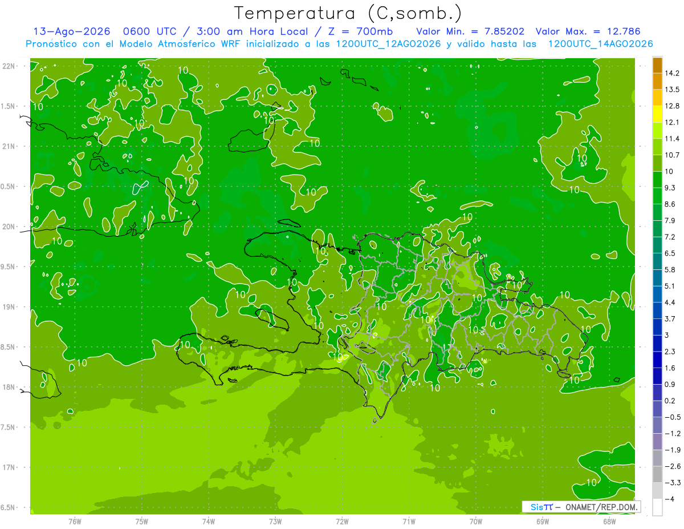Click the title Temperatura (C,somb.)

point(348,13)
